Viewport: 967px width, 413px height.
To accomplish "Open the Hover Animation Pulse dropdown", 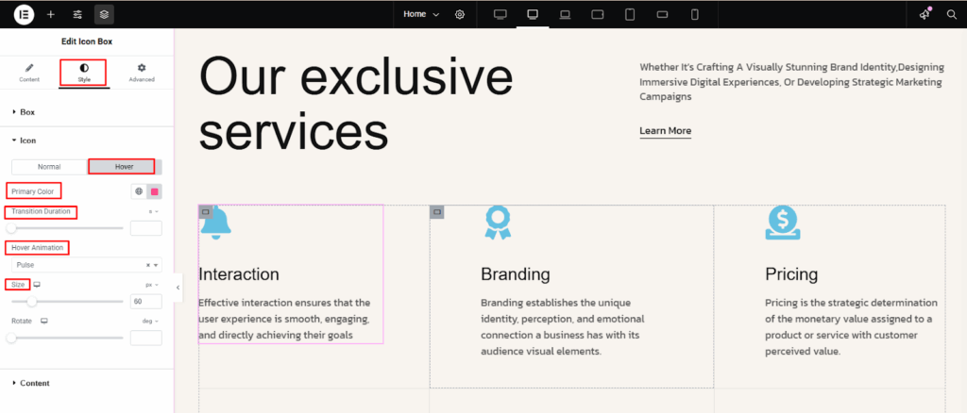I will [86, 266].
